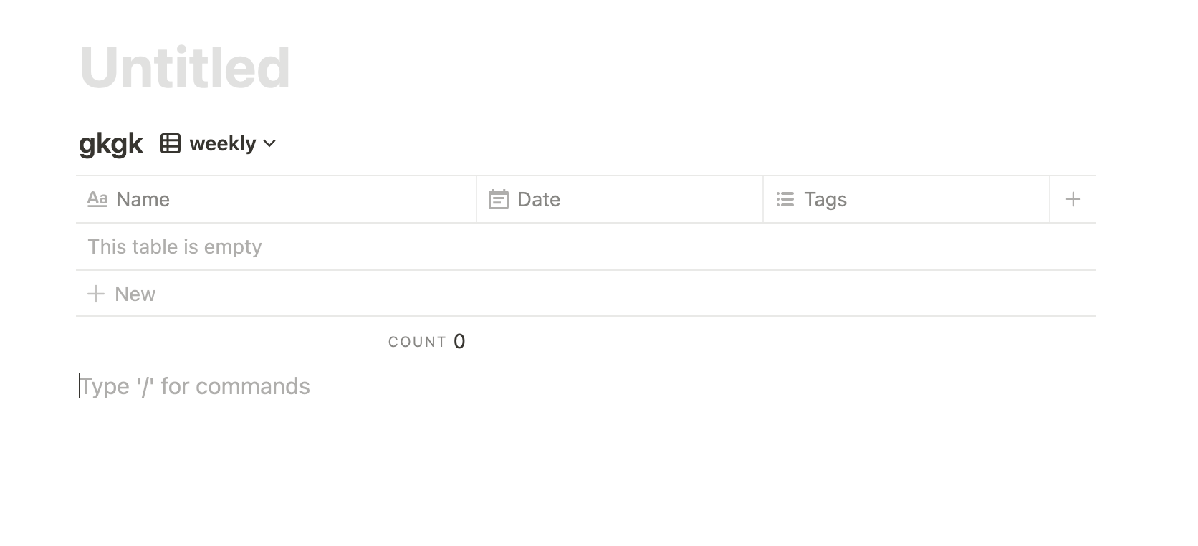Viewport: 1198px width, 546px height.
Task: Click the calendar icon in the Date column
Action: pos(499,199)
